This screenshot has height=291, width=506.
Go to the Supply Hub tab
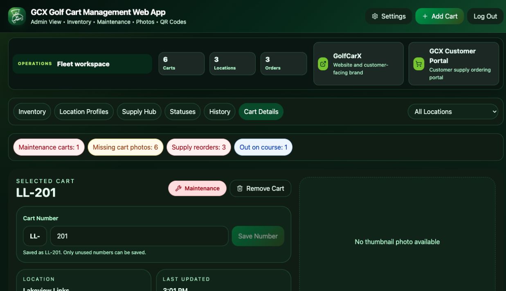click(x=139, y=112)
